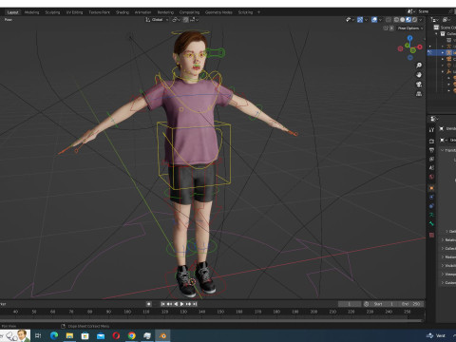Switch to solid viewport shading

click(x=403, y=20)
